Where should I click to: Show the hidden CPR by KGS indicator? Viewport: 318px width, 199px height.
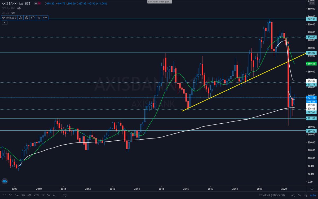click(x=19, y=8)
